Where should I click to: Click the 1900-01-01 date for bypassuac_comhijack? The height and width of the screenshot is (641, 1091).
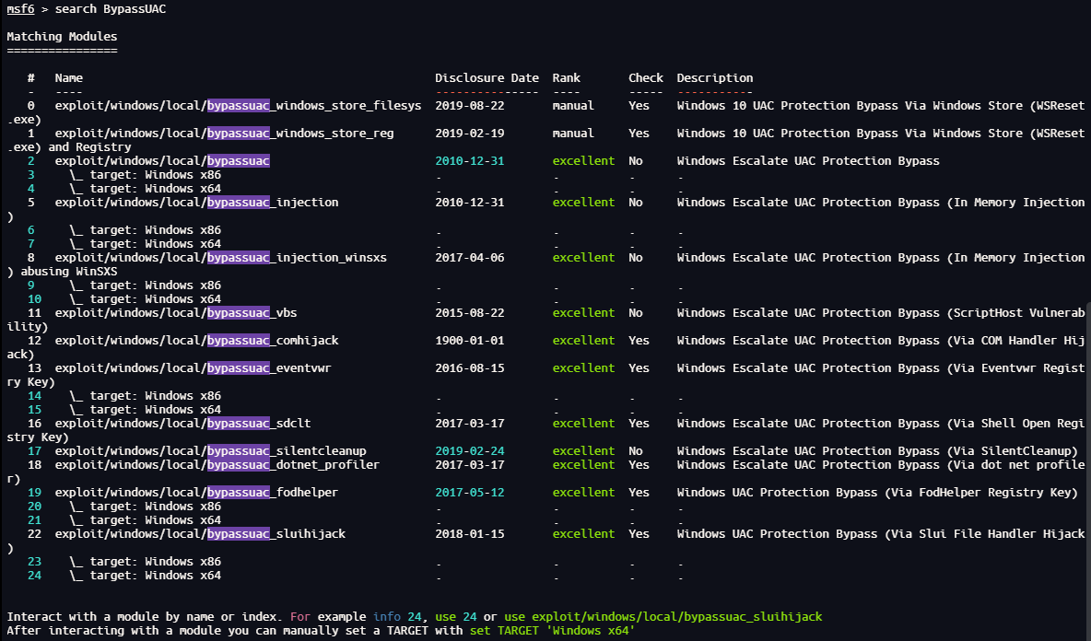click(x=469, y=341)
